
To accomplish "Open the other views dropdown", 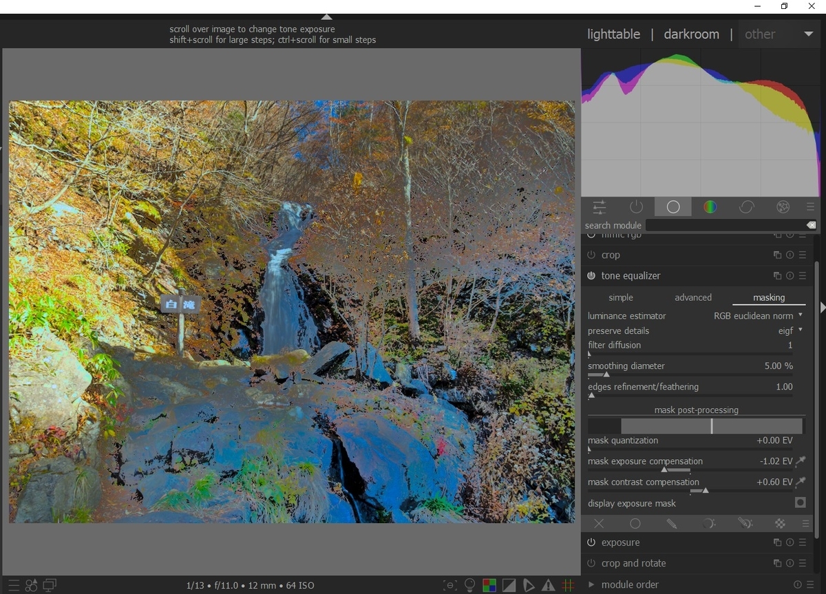I will (x=779, y=34).
